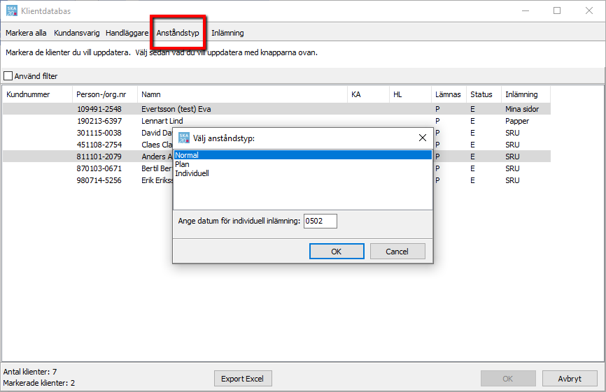
Task: Select Individuell in the anståndstyp list
Action: [302, 173]
